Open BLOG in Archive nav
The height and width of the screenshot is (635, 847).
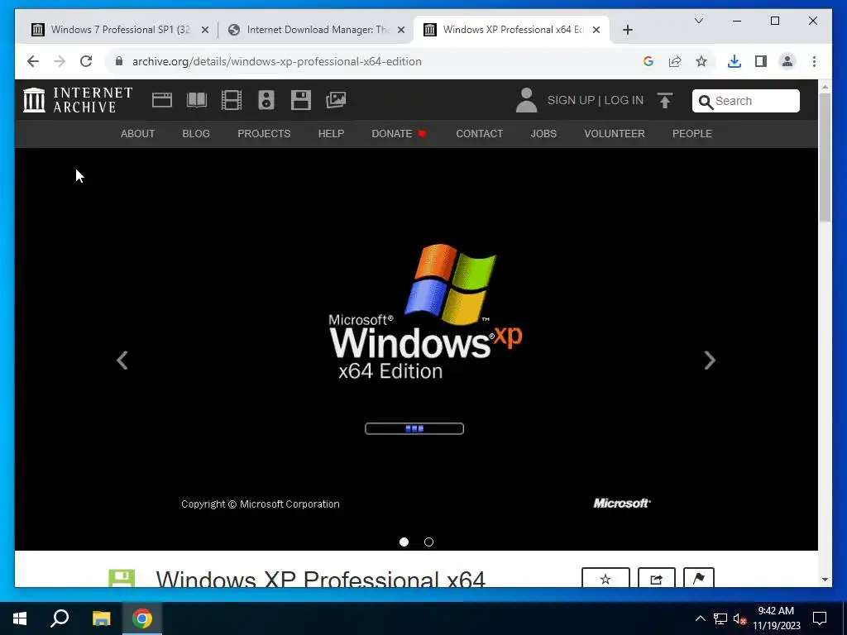click(196, 134)
